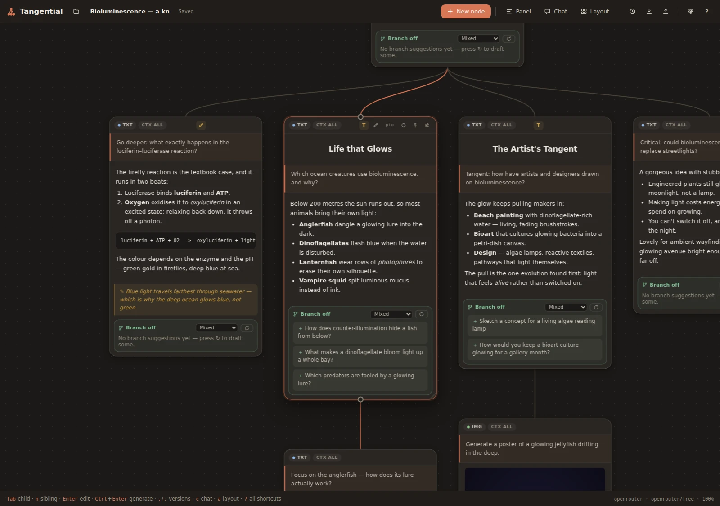Toggle CTX ALL on Life that Glows node

pyautogui.click(x=327, y=125)
